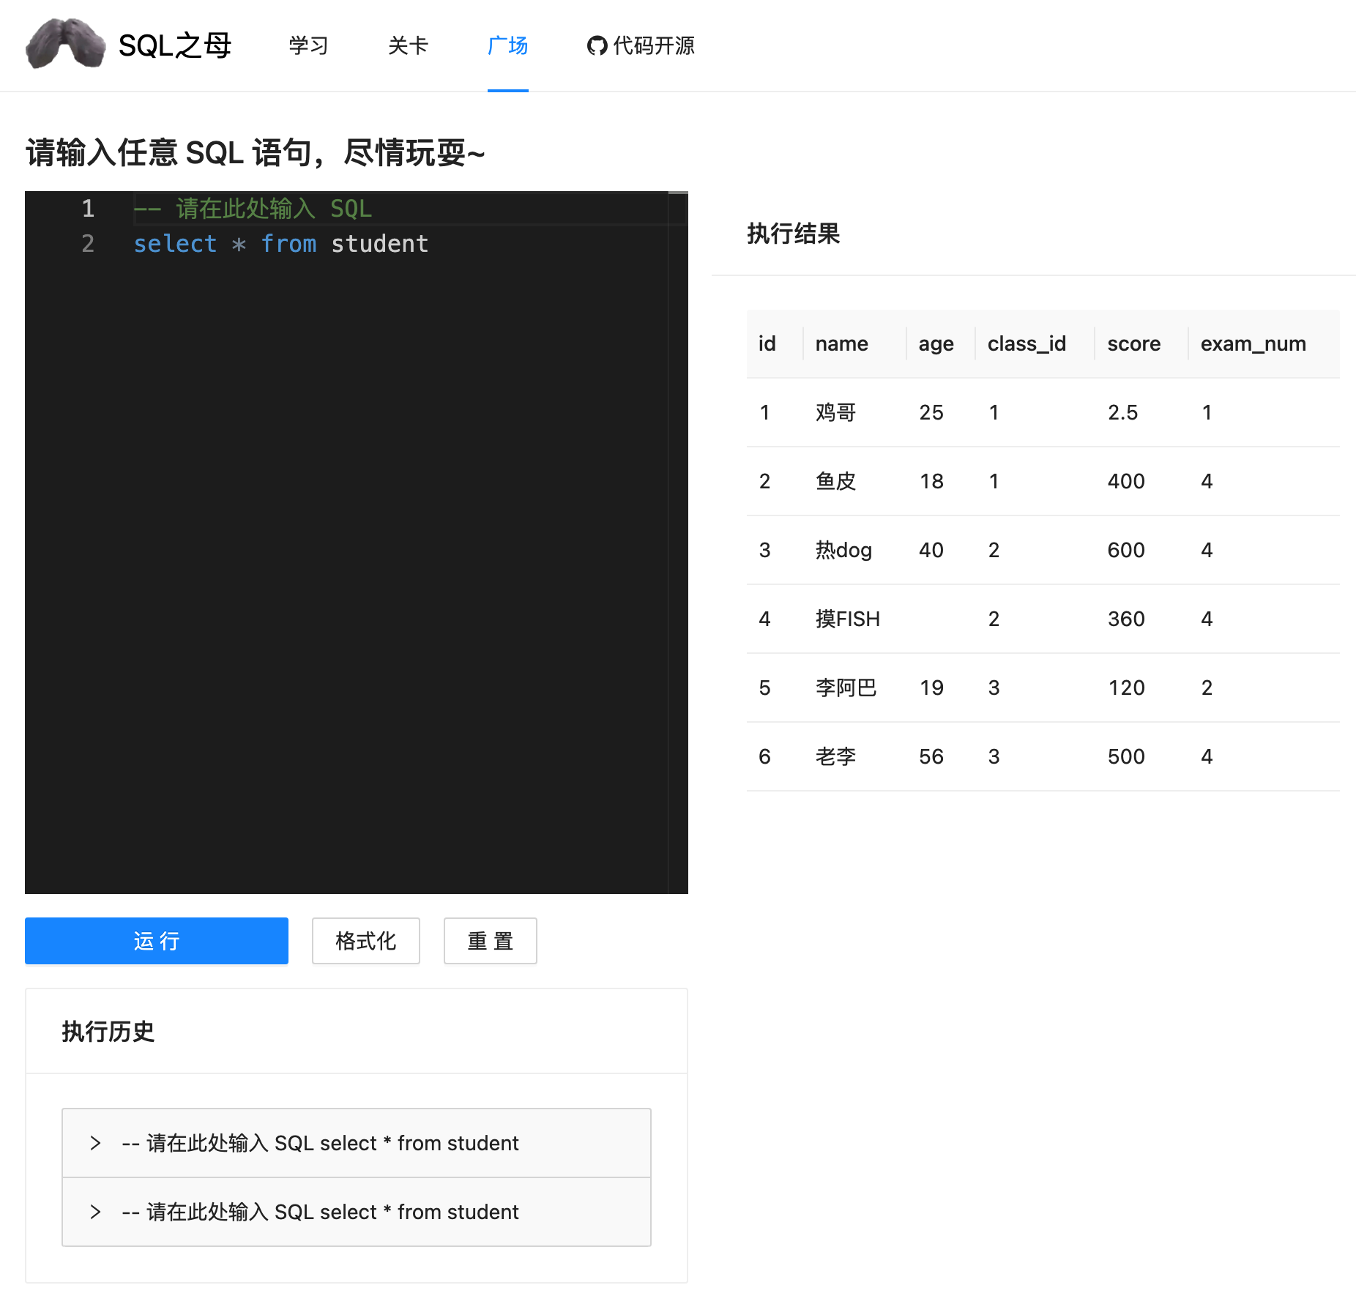
Task: Expand the first execution history entry
Action: [x=356, y=1143]
